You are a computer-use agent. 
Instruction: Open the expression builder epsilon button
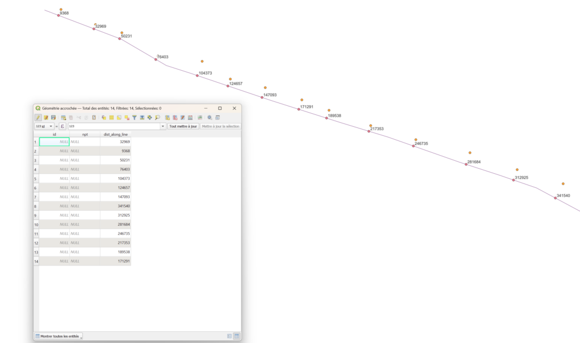click(62, 126)
